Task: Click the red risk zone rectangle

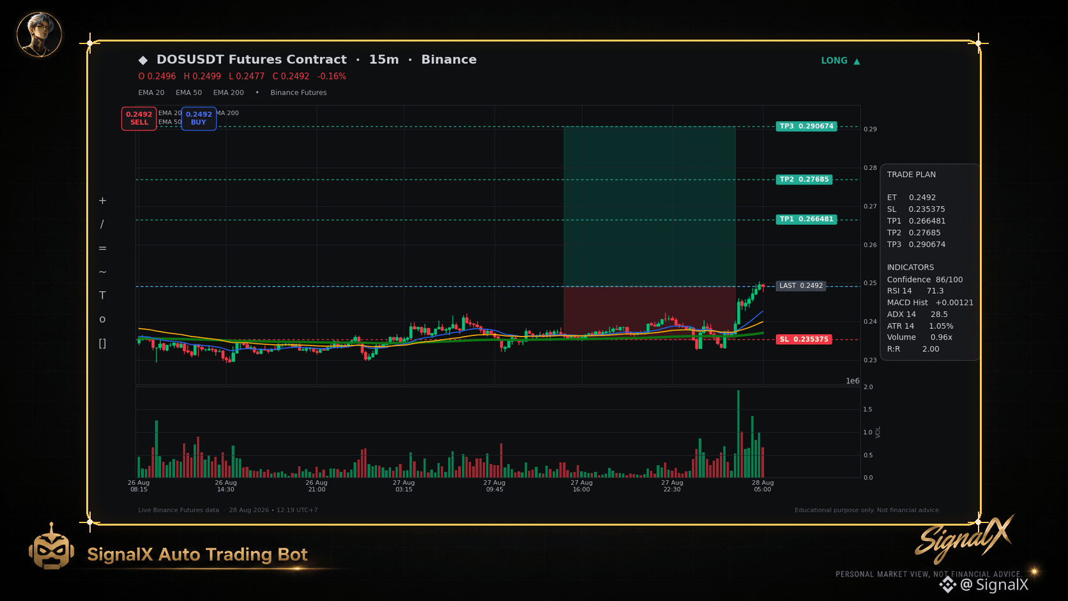Action: pyautogui.click(x=650, y=312)
